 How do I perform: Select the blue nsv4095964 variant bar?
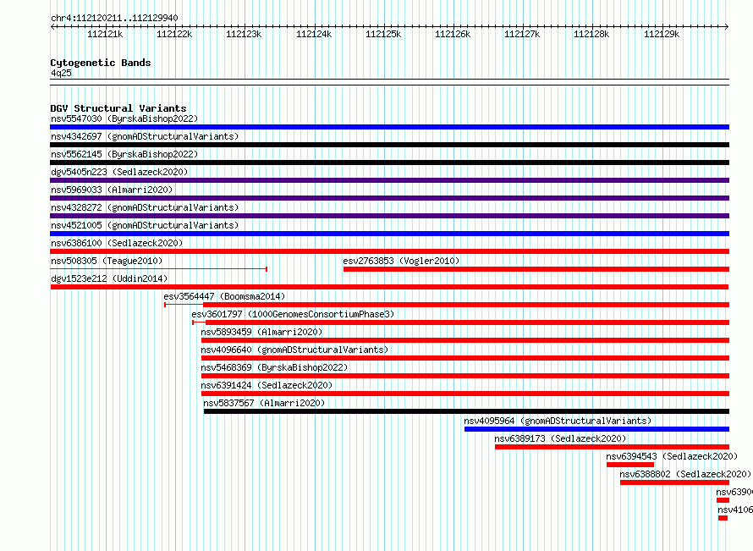pos(597,429)
